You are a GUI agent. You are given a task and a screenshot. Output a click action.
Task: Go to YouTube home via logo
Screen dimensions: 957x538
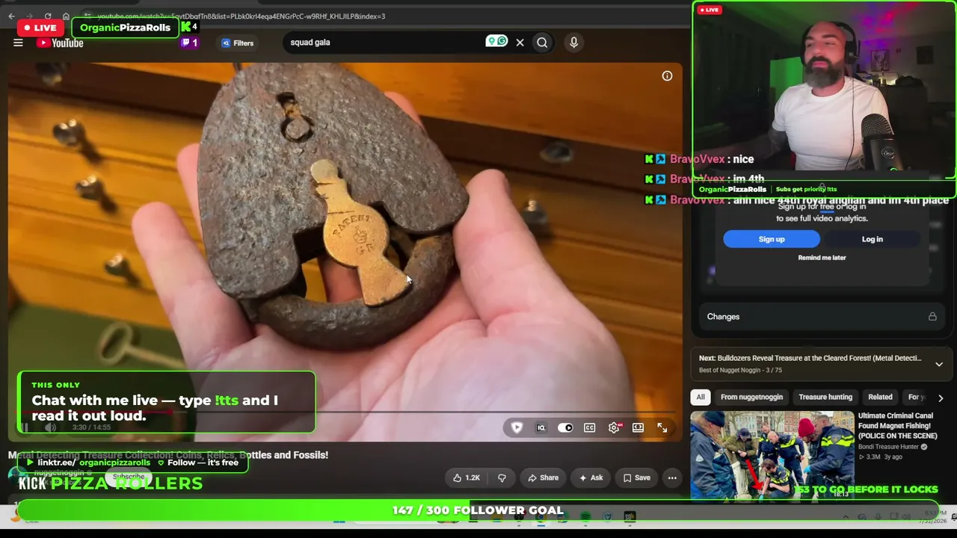point(60,43)
